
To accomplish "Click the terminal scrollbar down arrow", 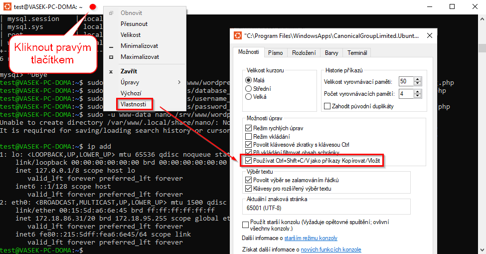I will click(x=482, y=250).
